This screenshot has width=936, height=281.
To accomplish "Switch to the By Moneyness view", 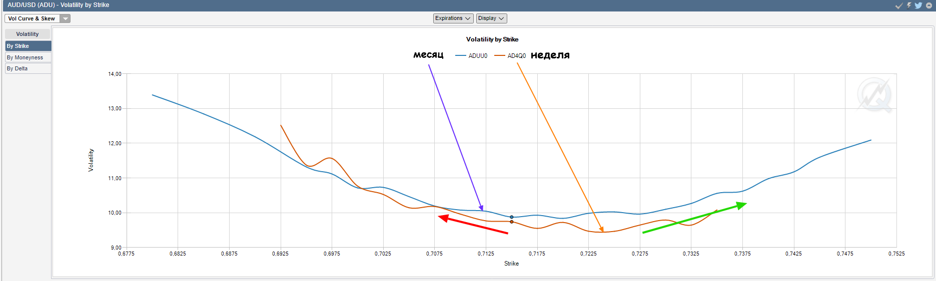I will pos(28,57).
